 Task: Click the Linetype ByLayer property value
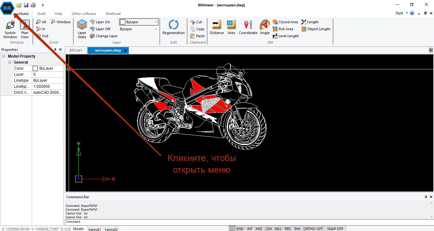tap(48, 80)
